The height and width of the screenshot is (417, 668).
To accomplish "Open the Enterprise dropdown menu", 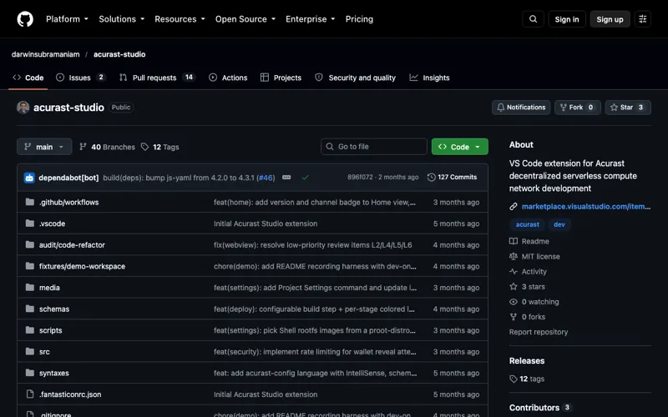I will 310,19.
